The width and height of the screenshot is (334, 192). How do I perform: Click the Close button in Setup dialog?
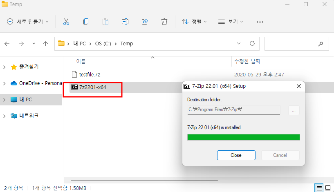236,155
